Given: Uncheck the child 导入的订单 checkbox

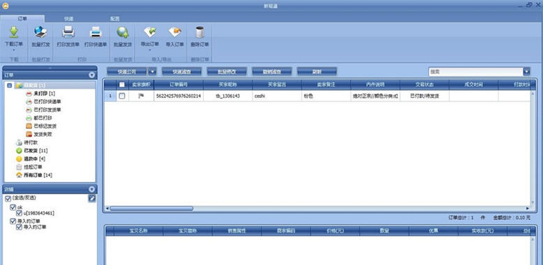Looking at the screenshot, I should coord(19,227).
